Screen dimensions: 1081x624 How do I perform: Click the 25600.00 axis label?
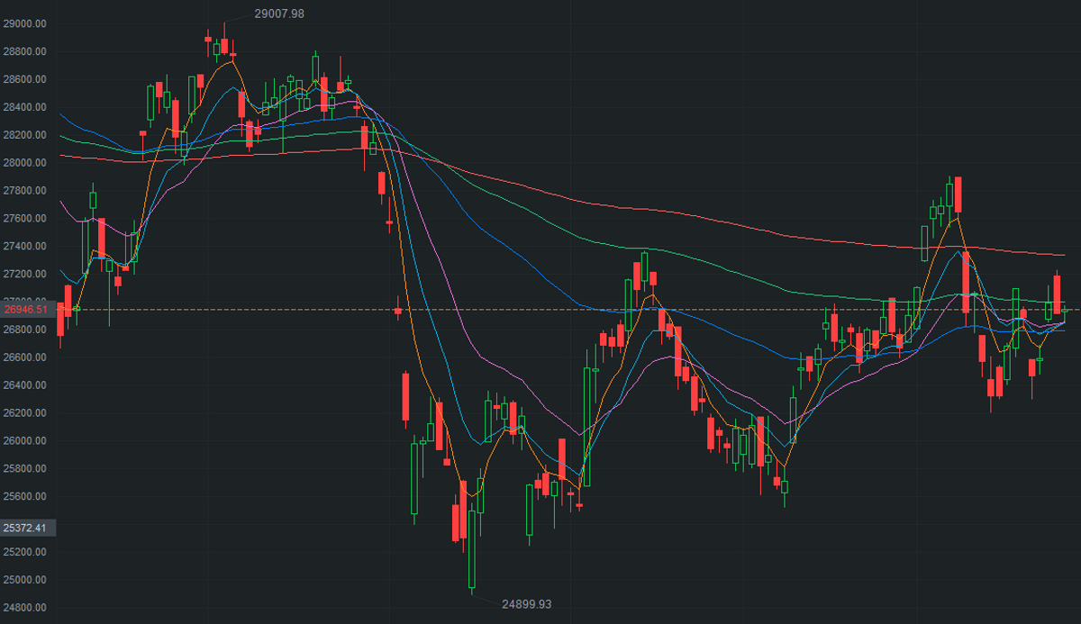tap(25, 497)
